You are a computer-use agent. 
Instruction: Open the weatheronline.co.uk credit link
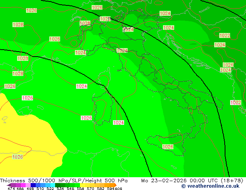210,186
